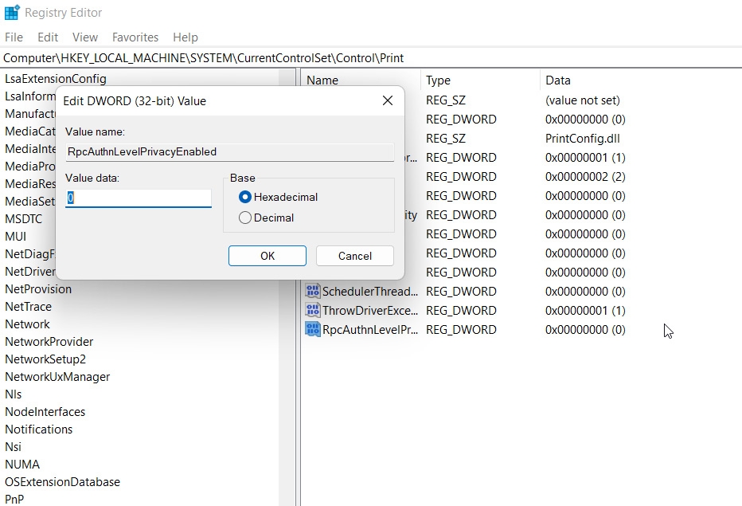Click the registry path address bar
This screenshot has width=742, height=506.
pos(371,58)
